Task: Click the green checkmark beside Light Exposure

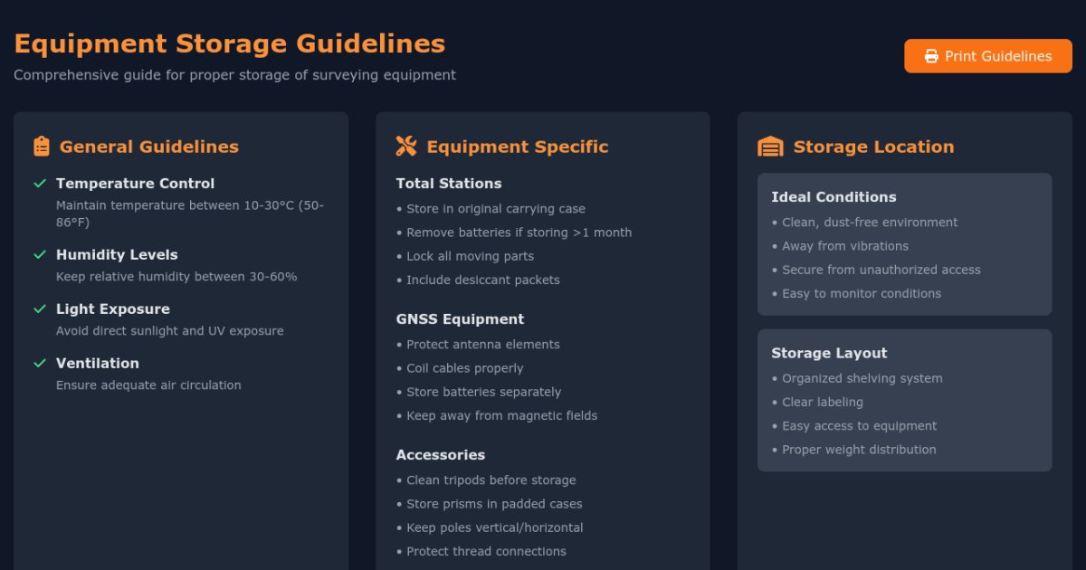Action: click(40, 309)
